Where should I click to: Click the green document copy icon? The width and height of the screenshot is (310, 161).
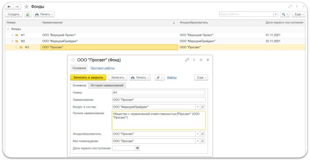[x=28, y=14]
